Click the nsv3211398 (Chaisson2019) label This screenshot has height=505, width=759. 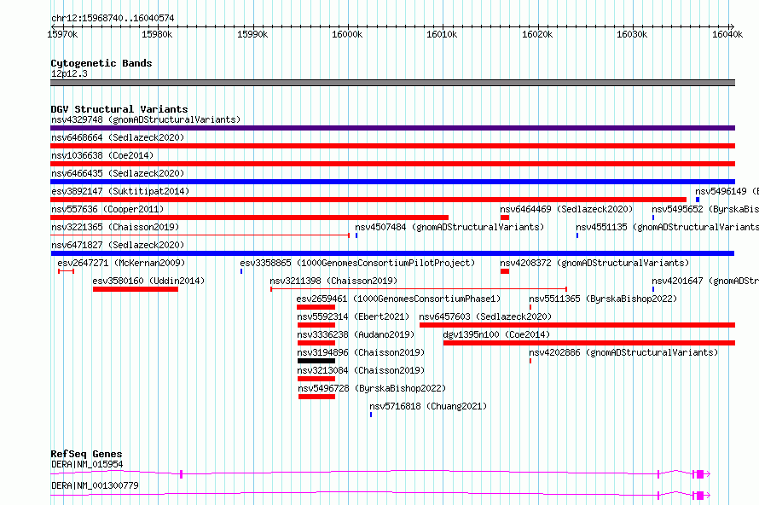[333, 281]
